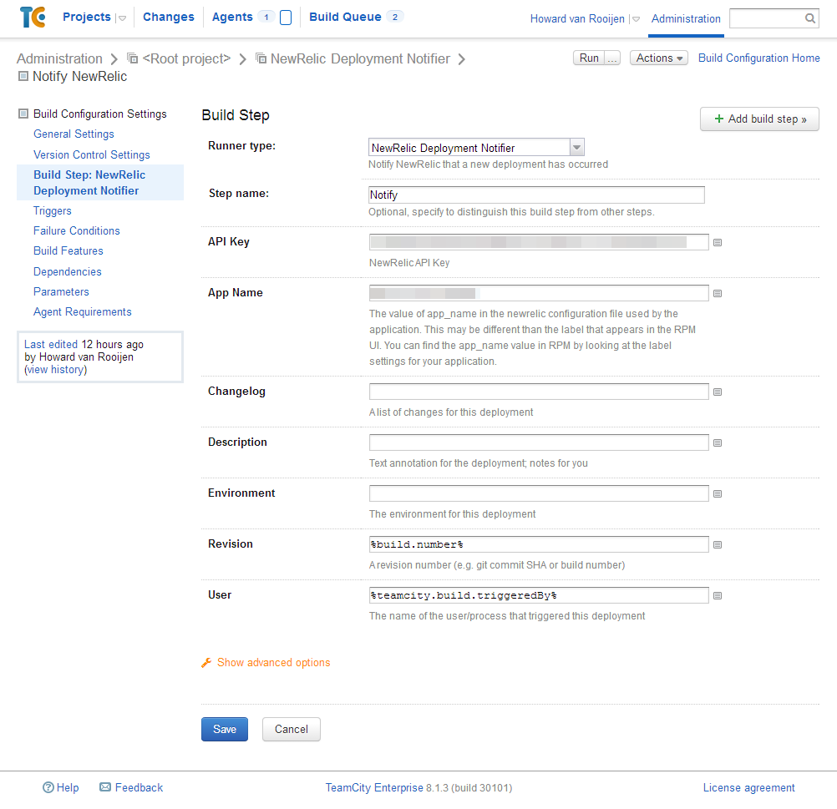Open Dependencies in sidebar

(x=68, y=271)
